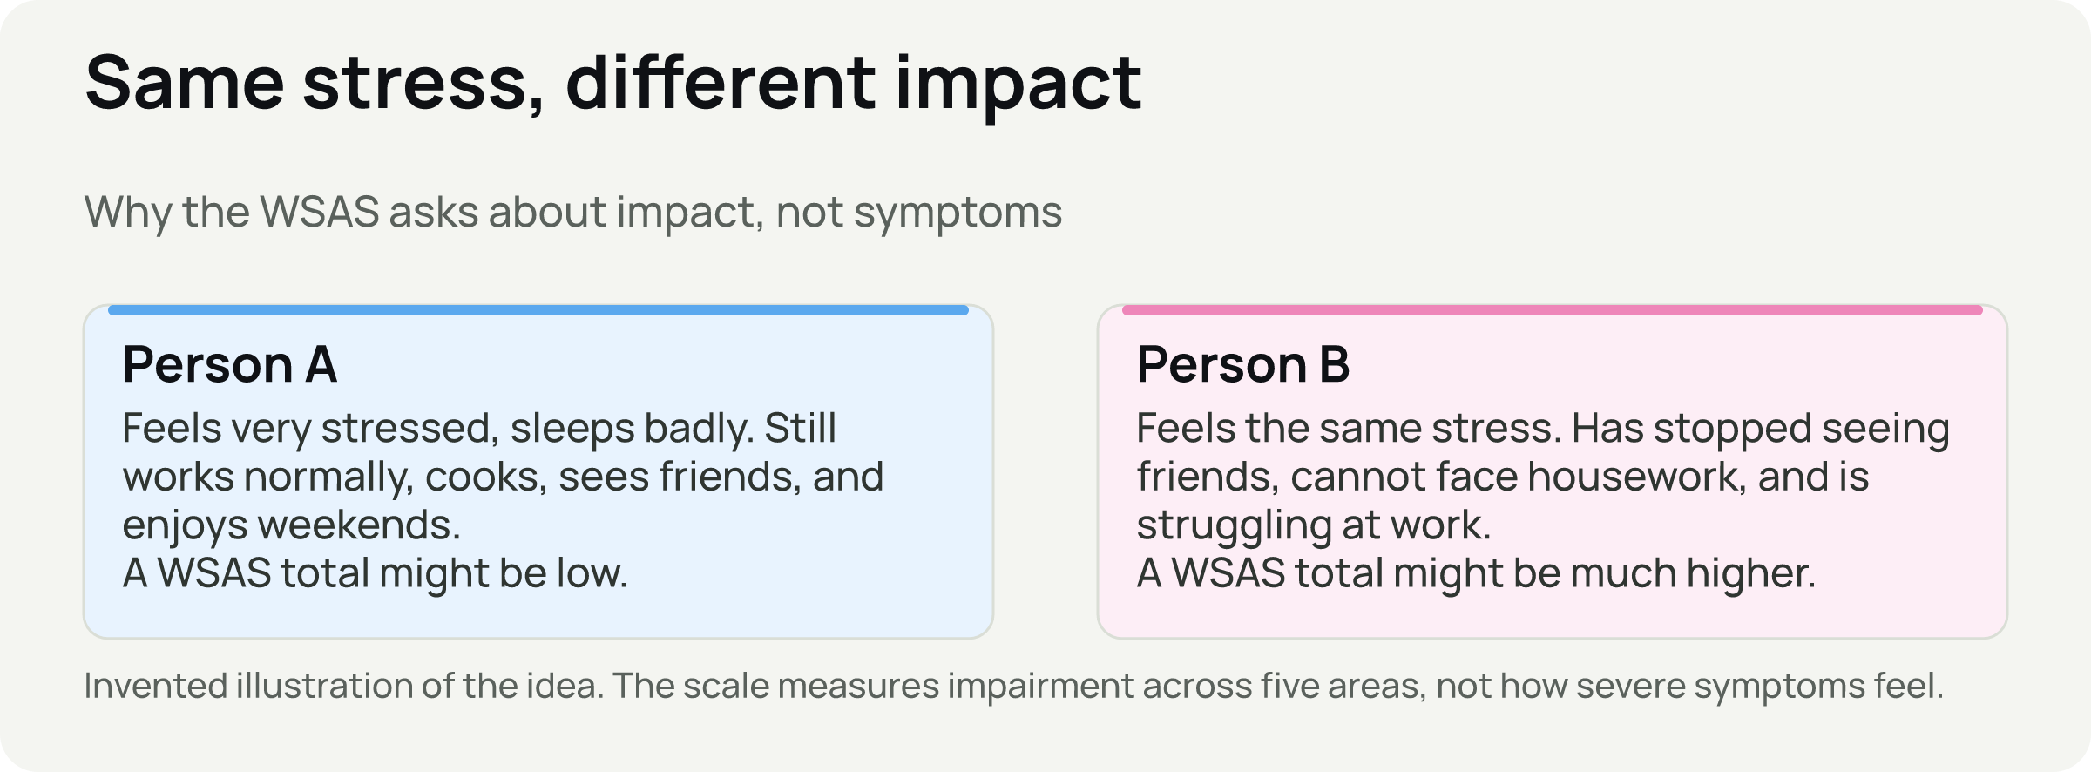The width and height of the screenshot is (2091, 772).
Task: Click the 'struggling at work.' line
Action: click(1314, 525)
